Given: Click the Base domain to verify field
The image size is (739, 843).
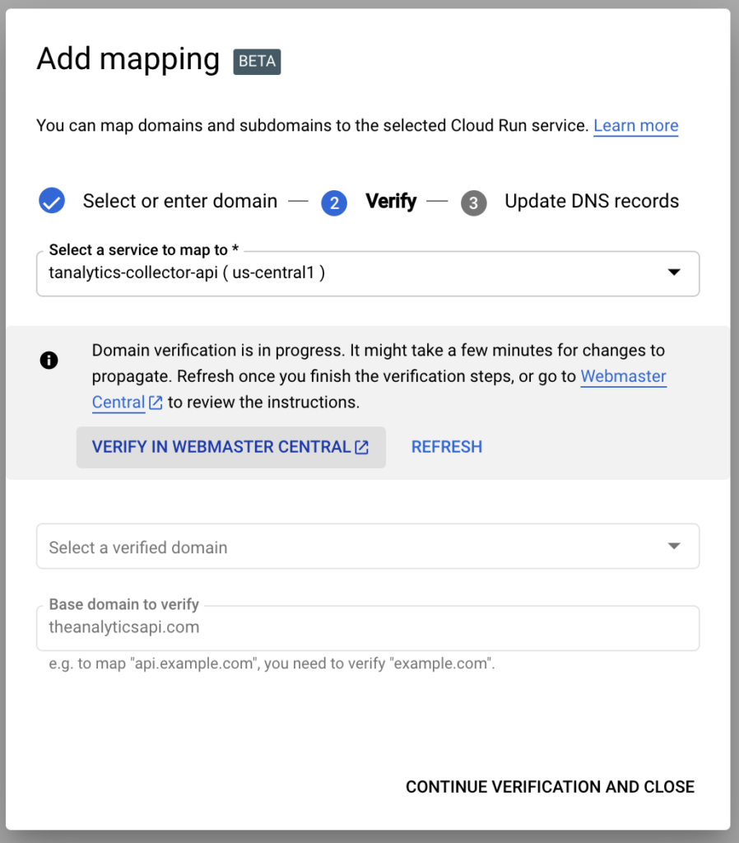Looking at the screenshot, I should [367, 628].
